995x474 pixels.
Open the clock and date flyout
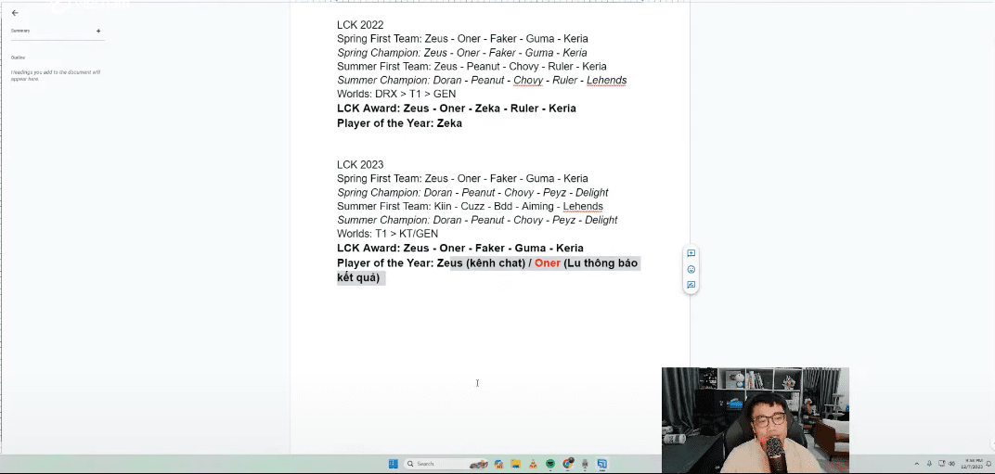pyautogui.click(x=973, y=464)
